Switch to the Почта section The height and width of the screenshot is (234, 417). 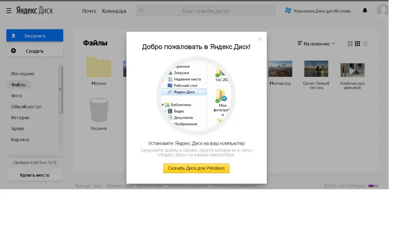click(89, 11)
